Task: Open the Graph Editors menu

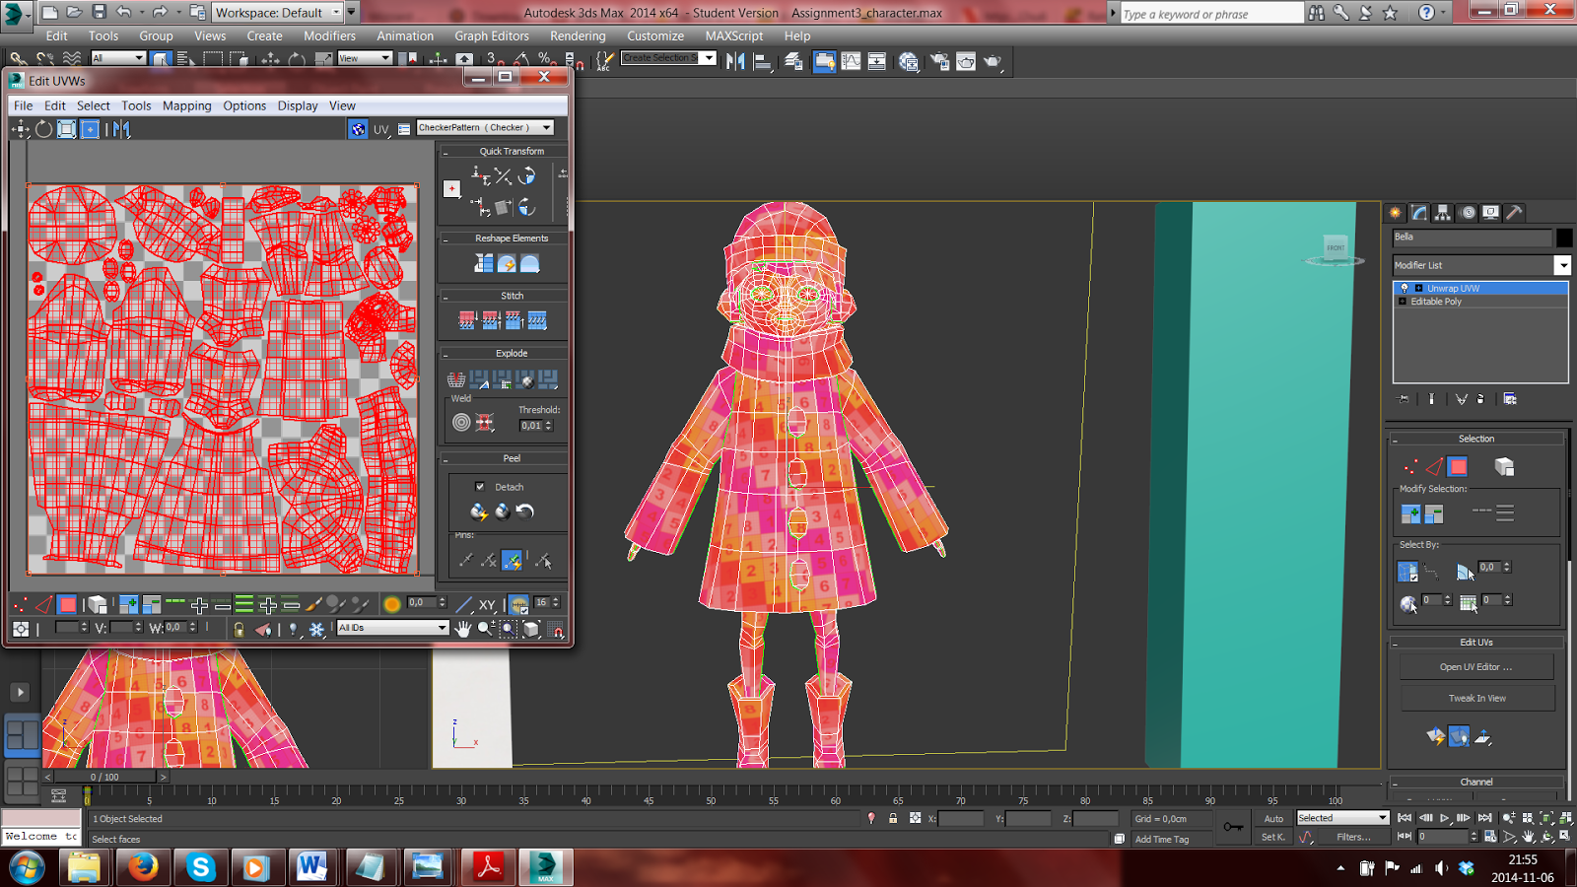Action: coord(492,35)
